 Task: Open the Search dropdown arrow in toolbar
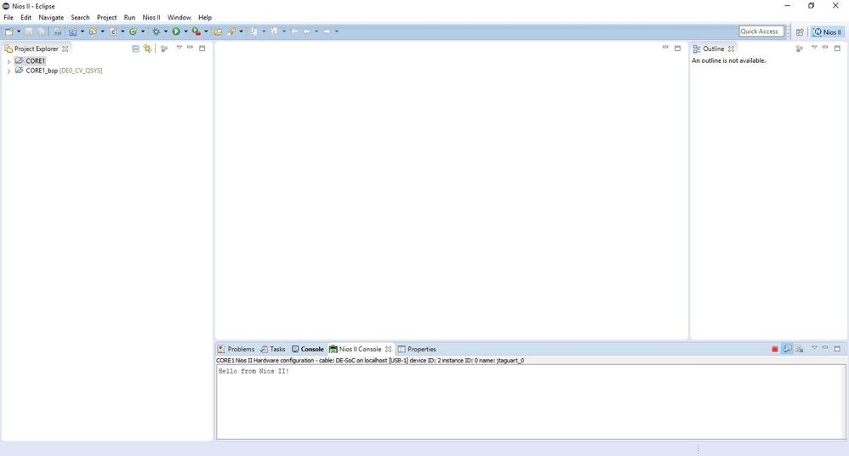[x=241, y=31]
